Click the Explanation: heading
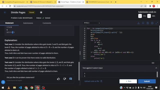Image resolution: width=160 pixels, height=90 pixels. click(x=11, y=40)
